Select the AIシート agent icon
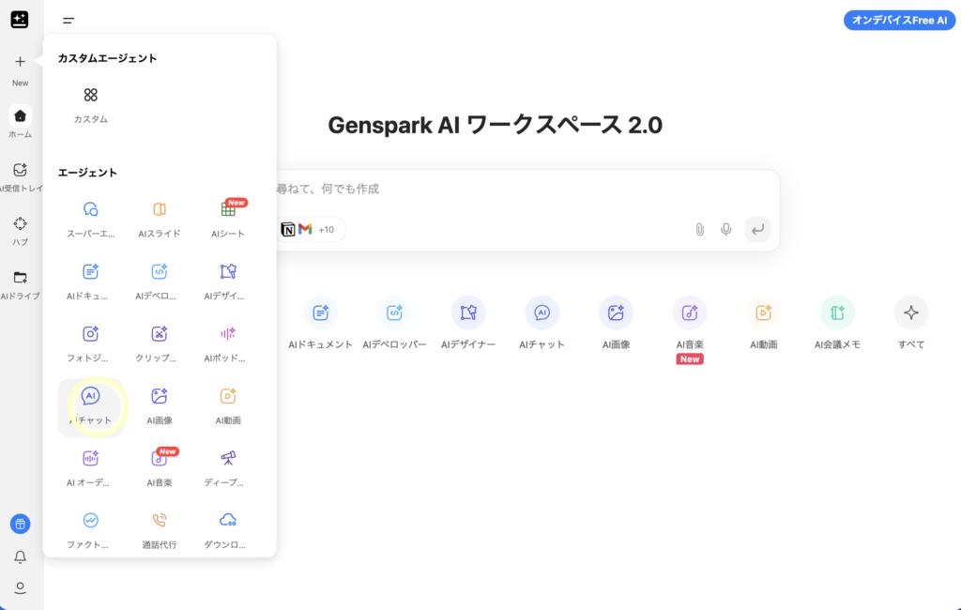The image size is (961, 610). [x=228, y=209]
